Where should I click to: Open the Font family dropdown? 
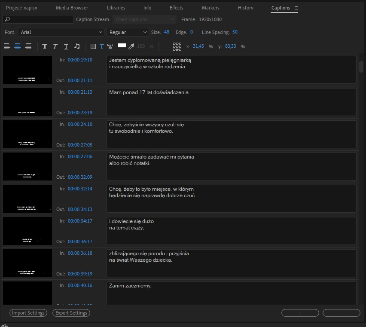(60, 32)
